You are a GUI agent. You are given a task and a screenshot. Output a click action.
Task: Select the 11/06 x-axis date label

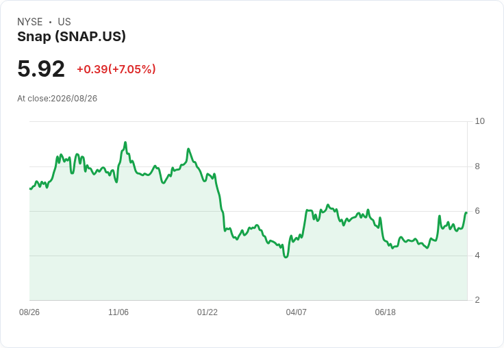(118, 312)
